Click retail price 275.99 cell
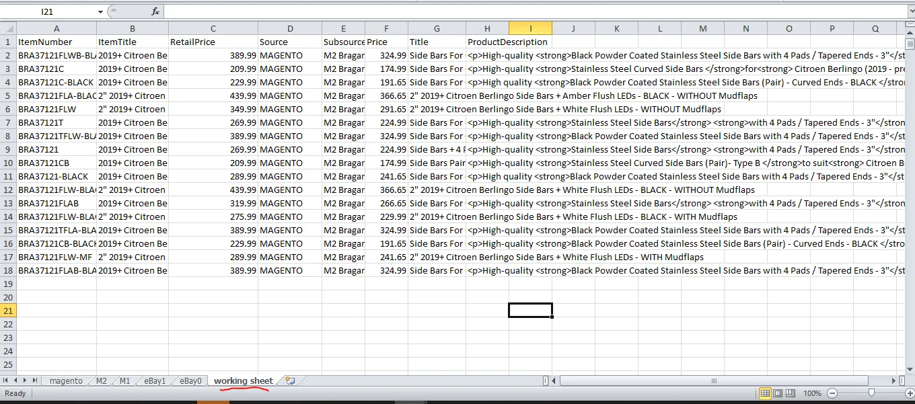915x404 pixels. point(213,216)
